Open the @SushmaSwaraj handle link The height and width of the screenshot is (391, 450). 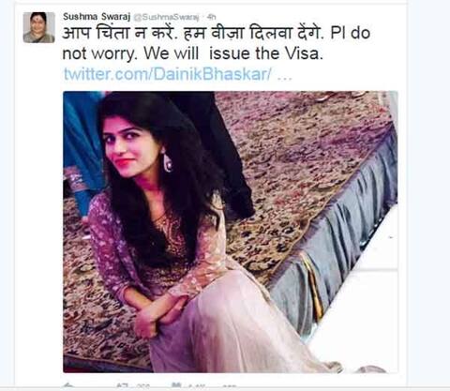point(166,17)
